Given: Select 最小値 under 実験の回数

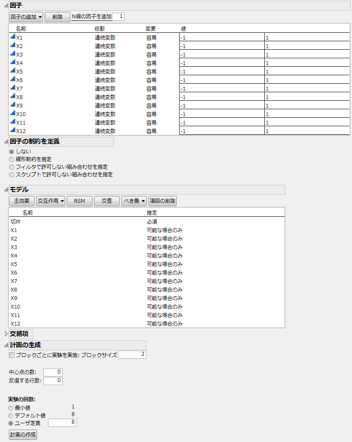Looking at the screenshot, I should pyautogui.click(x=10, y=408).
